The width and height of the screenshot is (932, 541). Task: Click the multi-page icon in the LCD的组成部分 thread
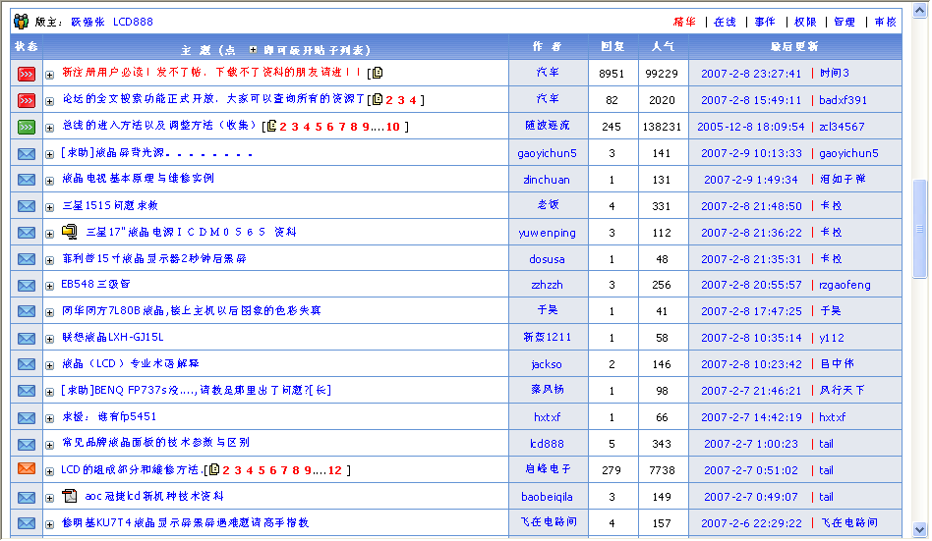213,470
